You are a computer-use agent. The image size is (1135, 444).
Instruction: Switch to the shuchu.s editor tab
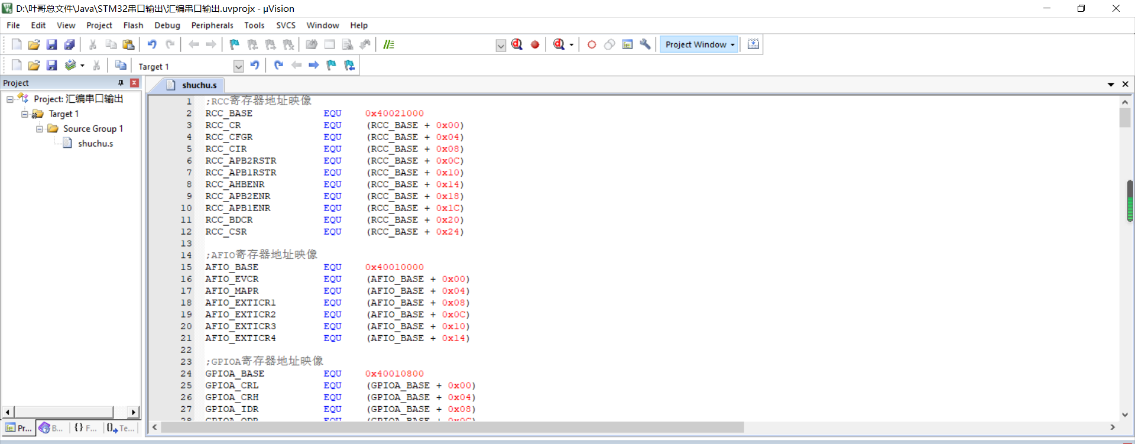pyautogui.click(x=193, y=85)
